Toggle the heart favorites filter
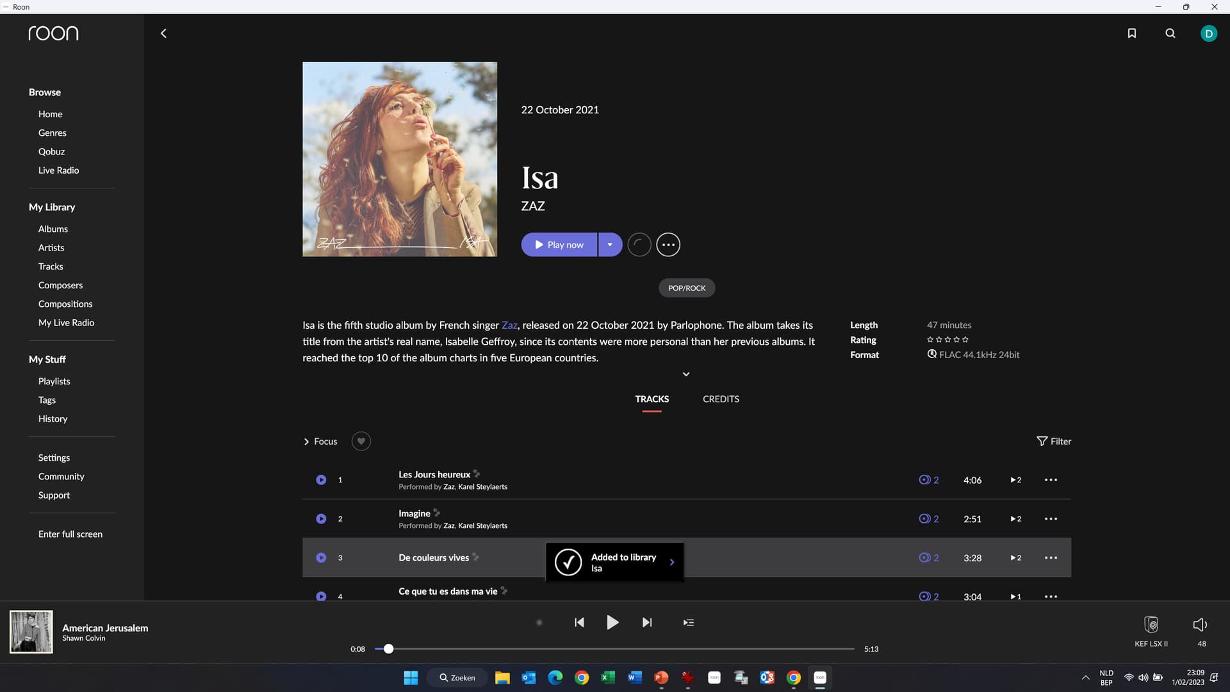The height and width of the screenshot is (692, 1230). click(x=361, y=441)
